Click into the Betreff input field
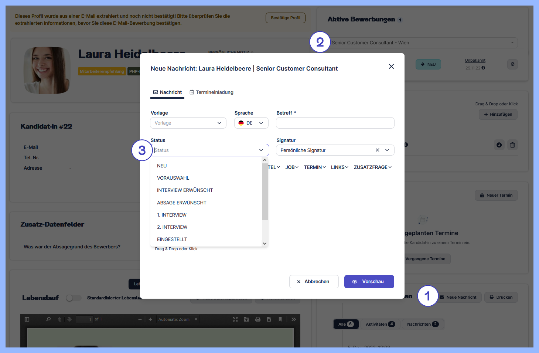 335,123
